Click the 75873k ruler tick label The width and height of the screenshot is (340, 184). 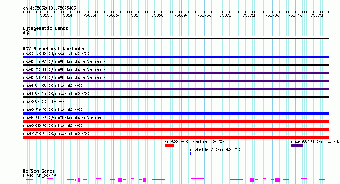pyautogui.click(x=272, y=15)
